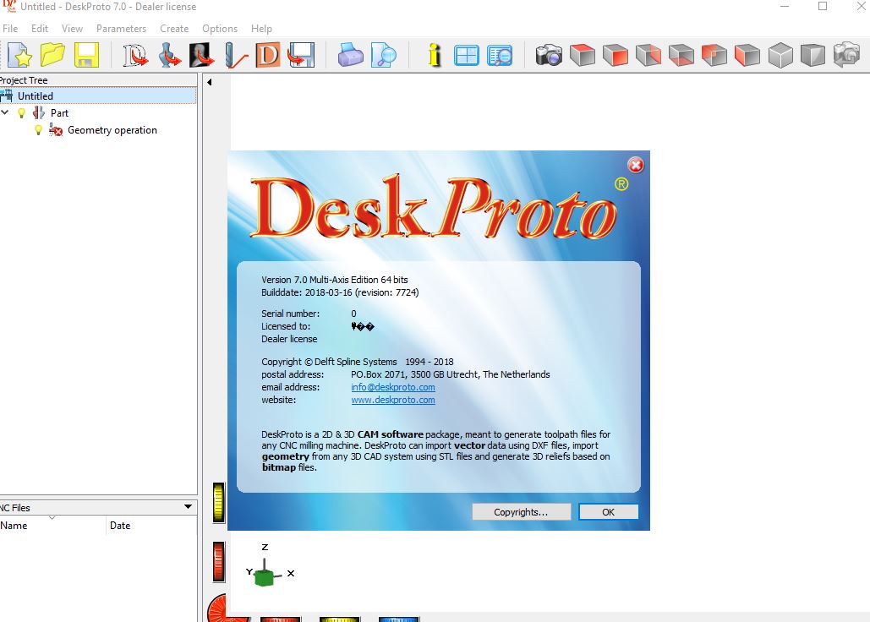Open the Create menu

coord(174,28)
